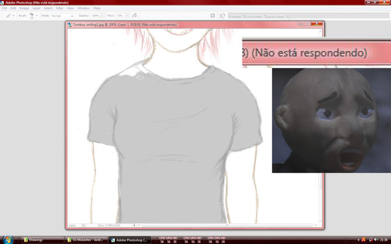
Task: Open the Edit menu
Action: 13,8
